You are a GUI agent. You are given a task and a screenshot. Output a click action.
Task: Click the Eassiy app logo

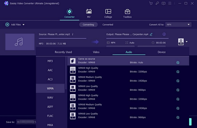[x=6, y=3]
